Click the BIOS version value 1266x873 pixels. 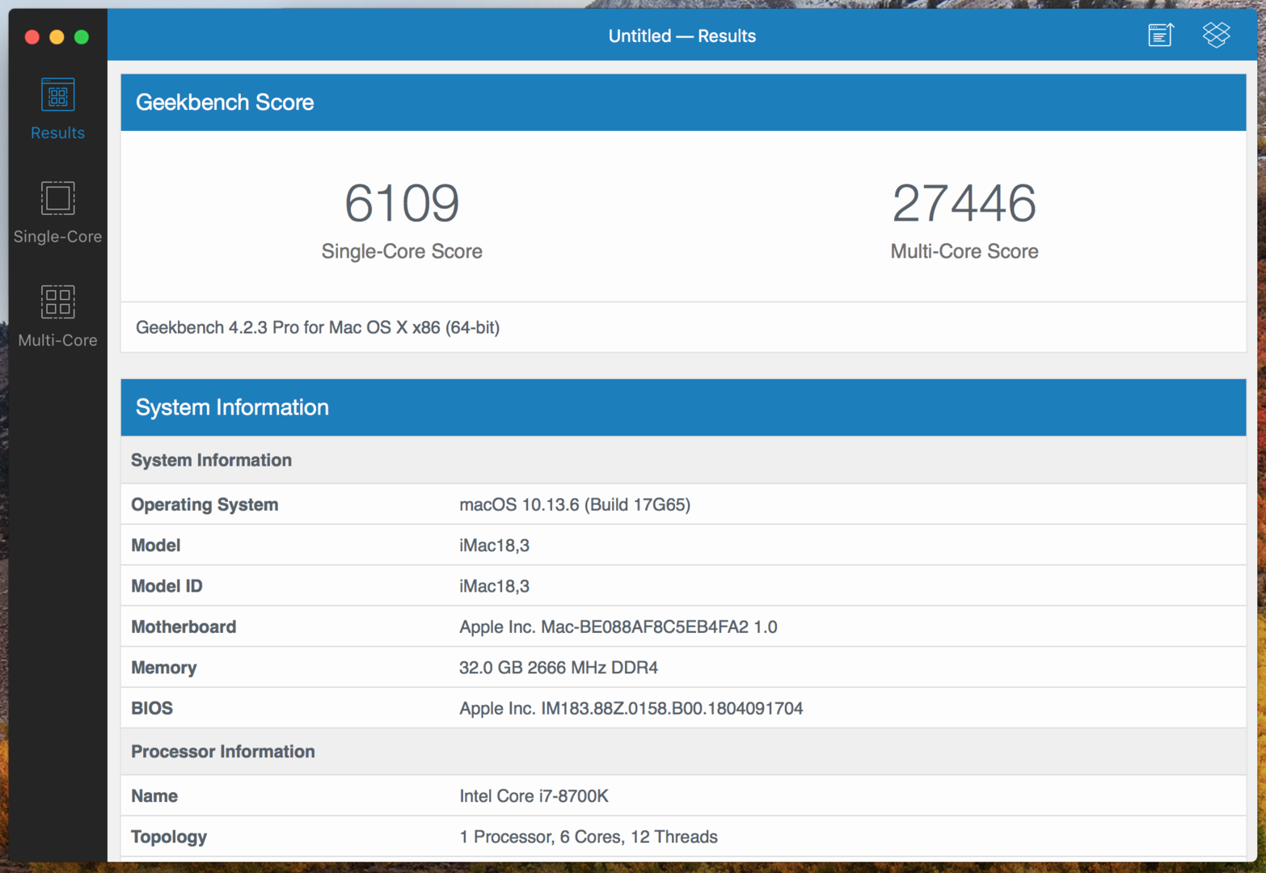click(631, 709)
